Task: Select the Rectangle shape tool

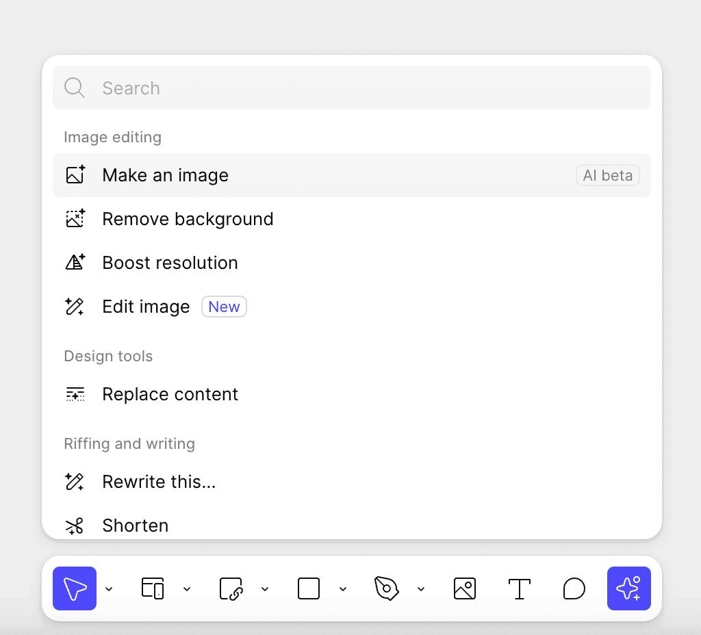Action: click(309, 588)
